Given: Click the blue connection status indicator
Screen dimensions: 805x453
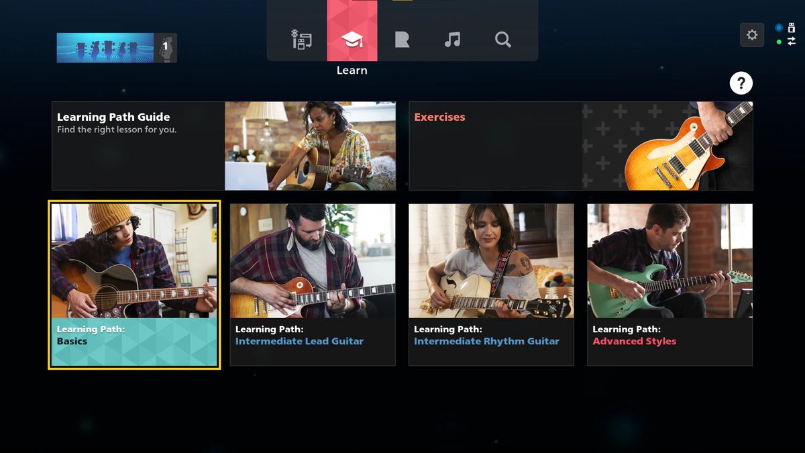Looking at the screenshot, I should [779, 27].
